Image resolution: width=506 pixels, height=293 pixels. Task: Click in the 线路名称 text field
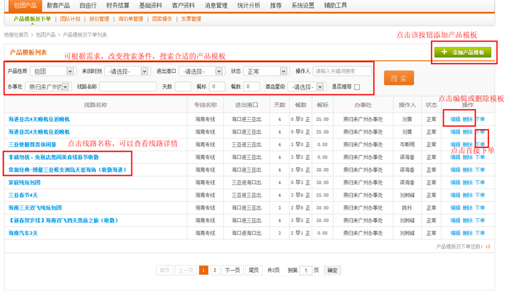128,87
